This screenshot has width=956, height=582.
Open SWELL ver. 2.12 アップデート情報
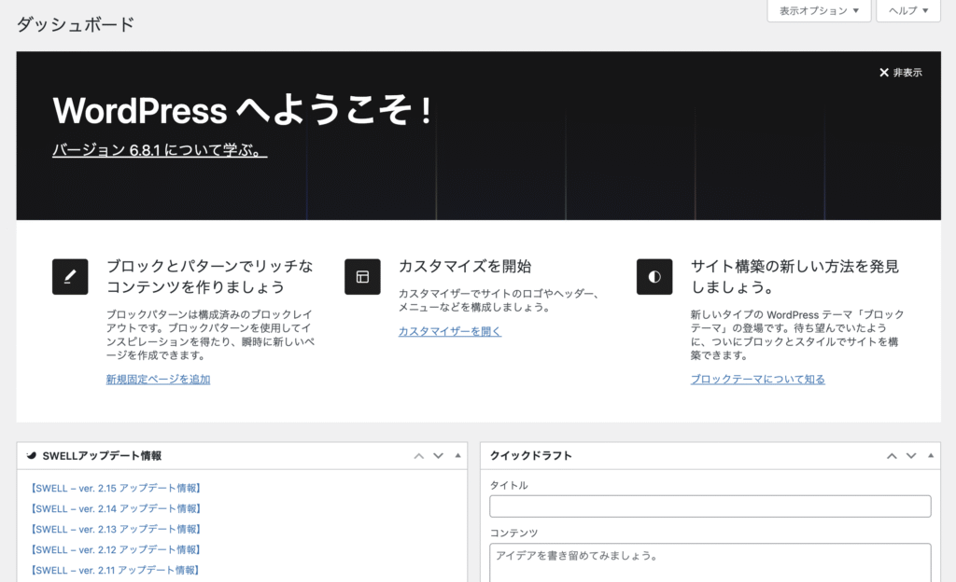[116, 549]
